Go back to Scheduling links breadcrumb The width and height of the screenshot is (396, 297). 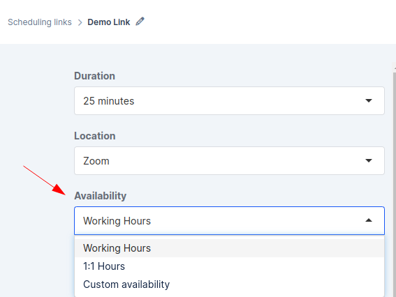click(40, 22)
